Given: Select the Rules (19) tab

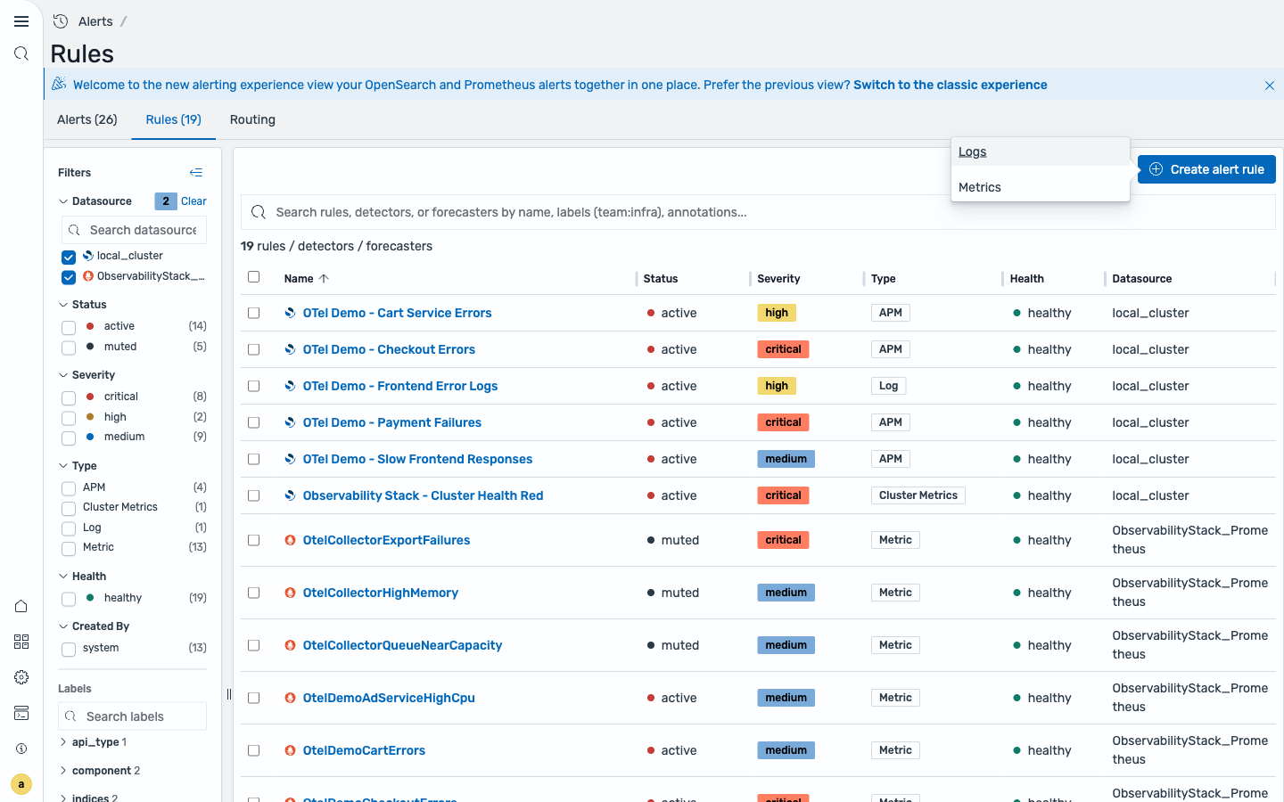Looking at the screenshot, I should tap(174, 119).
